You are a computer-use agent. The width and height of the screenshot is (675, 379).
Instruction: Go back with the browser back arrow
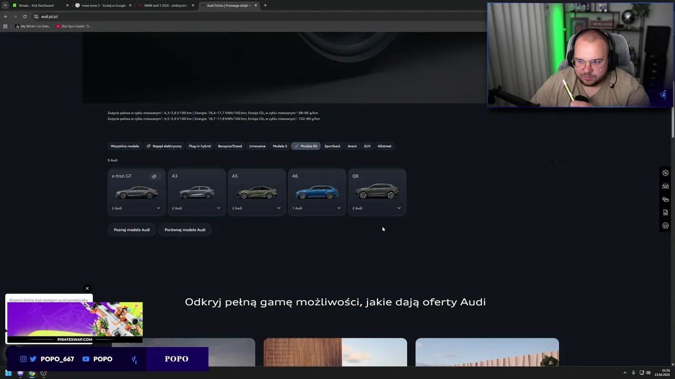[x=6, y=16]
